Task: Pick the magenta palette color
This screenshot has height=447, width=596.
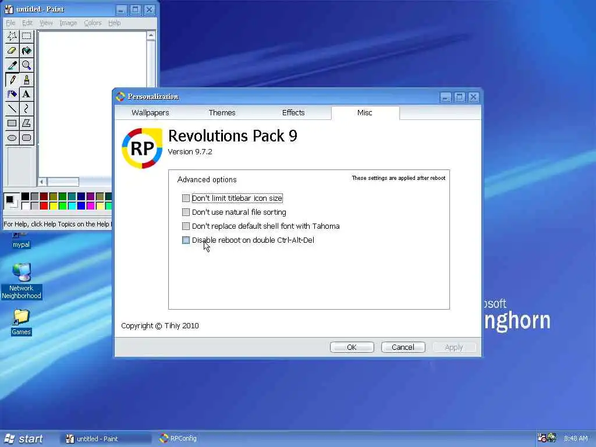Action: point(90,206)
